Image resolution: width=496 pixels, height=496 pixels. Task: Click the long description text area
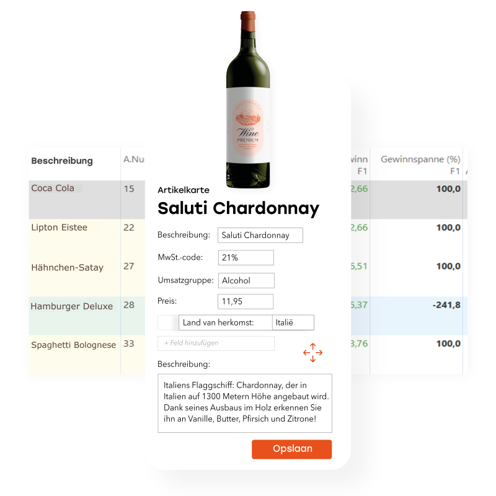(x=245, y=402)
